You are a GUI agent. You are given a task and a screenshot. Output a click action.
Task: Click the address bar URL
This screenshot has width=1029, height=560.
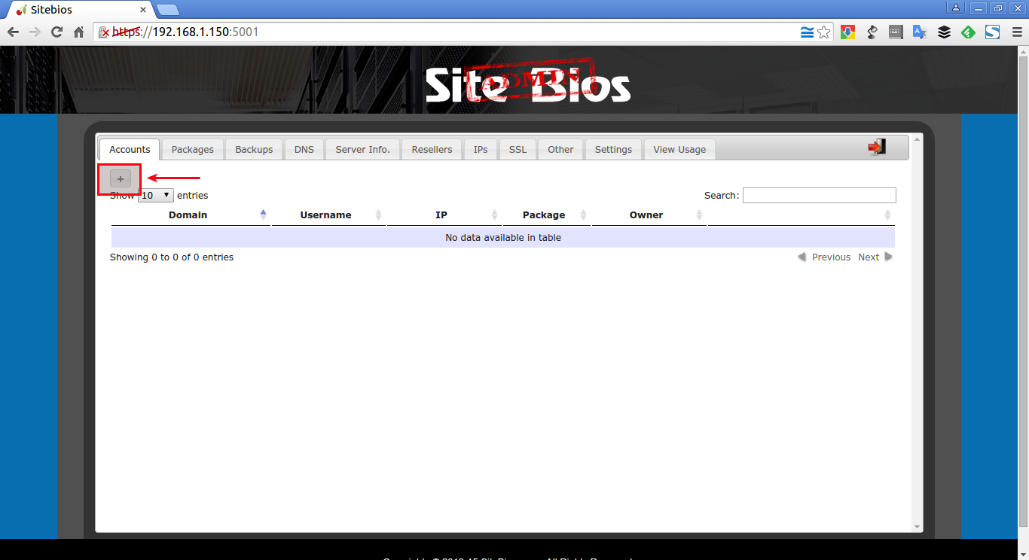(x=187, y=32)
